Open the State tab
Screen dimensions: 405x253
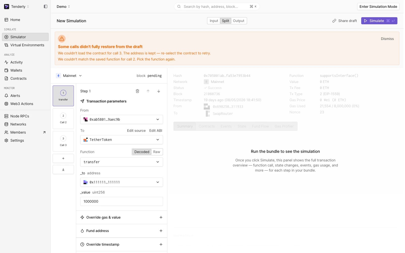[242, 126]
